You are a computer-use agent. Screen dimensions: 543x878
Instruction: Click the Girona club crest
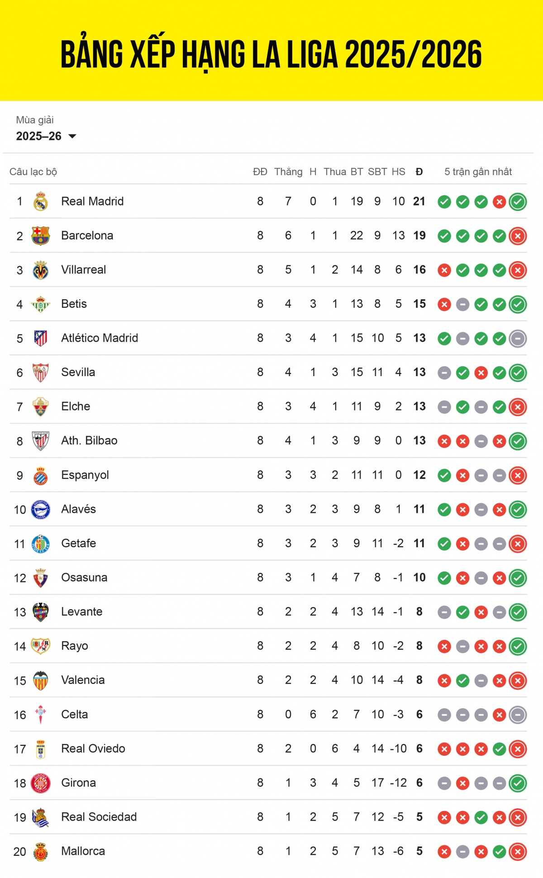[x=41, y=783]
